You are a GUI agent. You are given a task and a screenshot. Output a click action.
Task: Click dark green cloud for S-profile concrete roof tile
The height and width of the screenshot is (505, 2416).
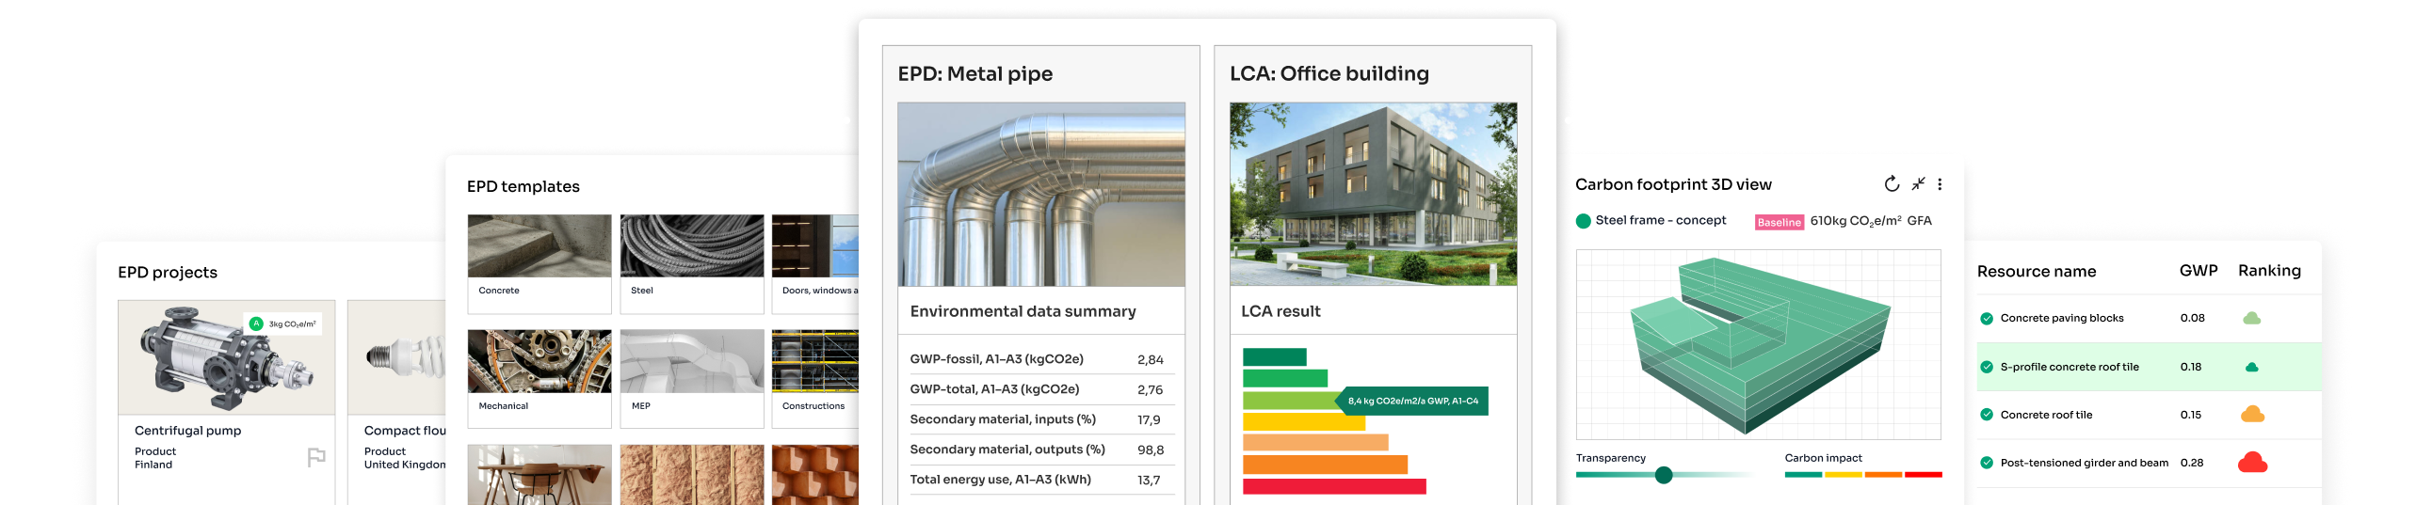pos(2251,367)
